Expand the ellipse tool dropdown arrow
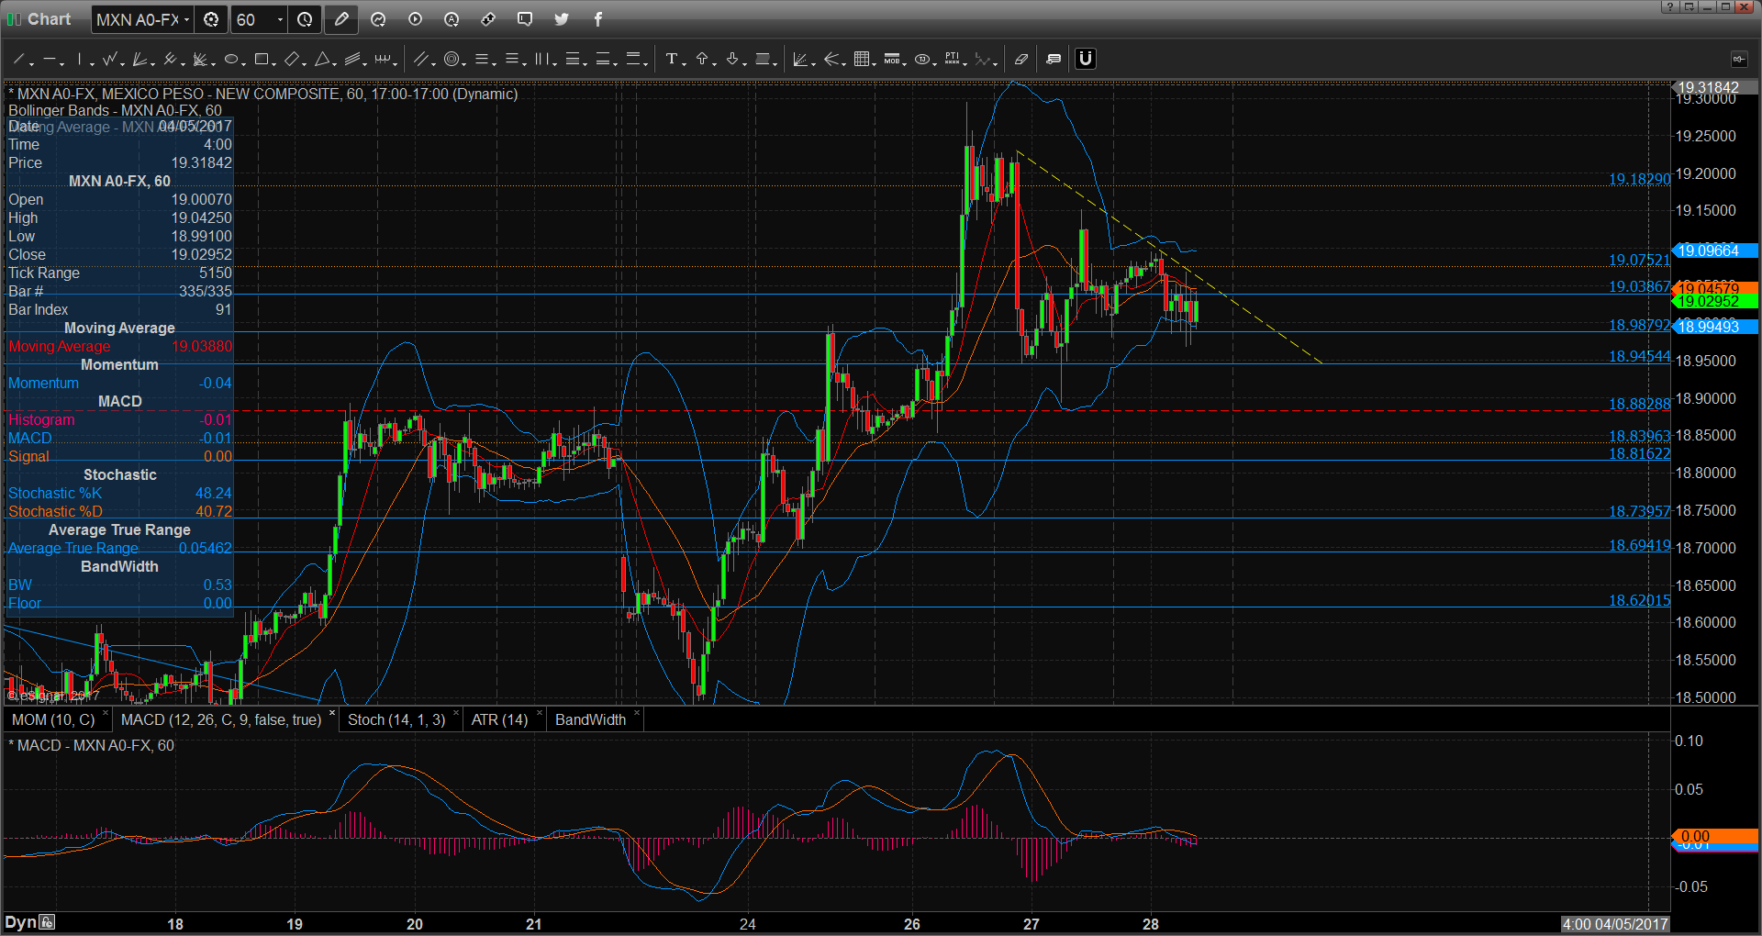The height and width of the screenshot is (936, 1762). [244, 63]
